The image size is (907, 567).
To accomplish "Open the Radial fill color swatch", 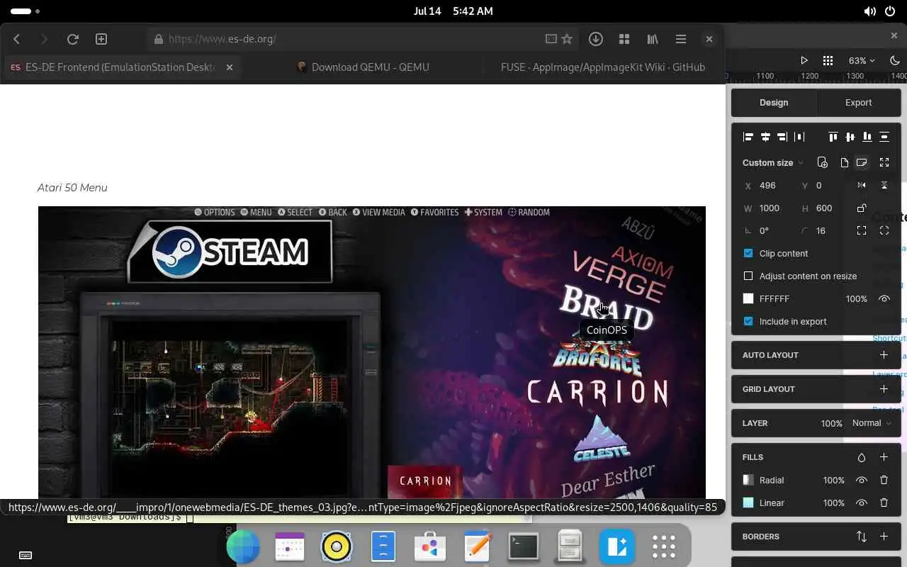I will click(748, 480).
